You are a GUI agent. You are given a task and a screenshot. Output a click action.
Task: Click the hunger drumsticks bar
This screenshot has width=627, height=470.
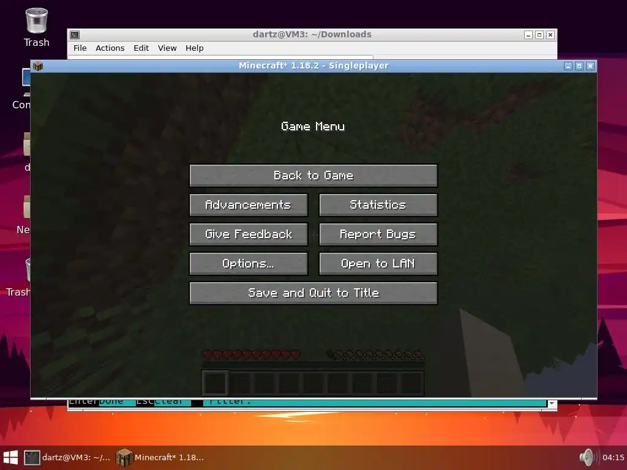375,354
